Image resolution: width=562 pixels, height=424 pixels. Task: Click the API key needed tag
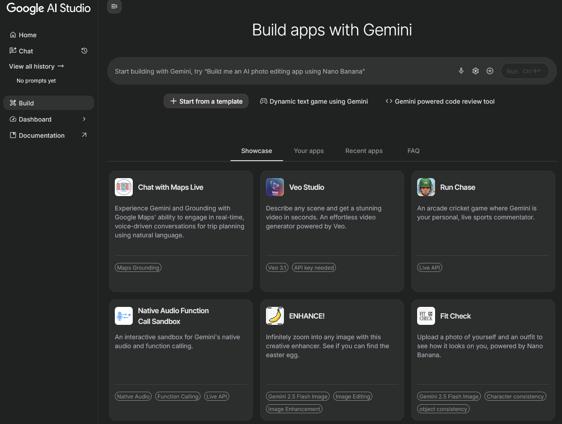[314, 268]
